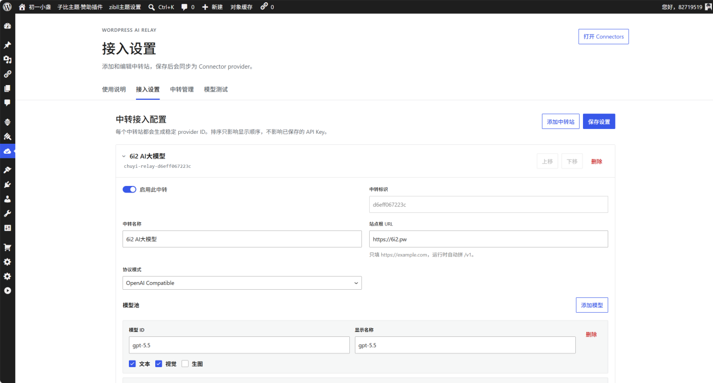Viewport: 713px width, 383px height.
Task: Open Links chain icon in sidebar
Action: 8,74
